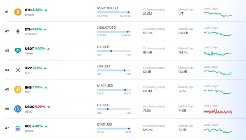Click the BNB coin logo icon
This screenshot has width=246, height=140.
pos(18,89)
